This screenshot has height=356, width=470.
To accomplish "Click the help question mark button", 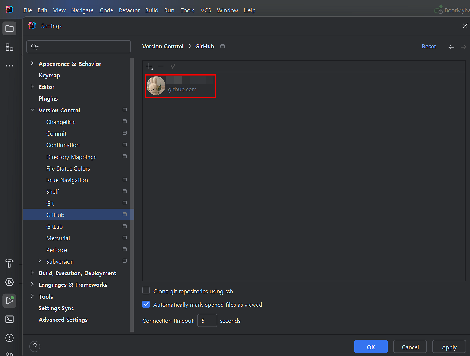I will point(35,346).
